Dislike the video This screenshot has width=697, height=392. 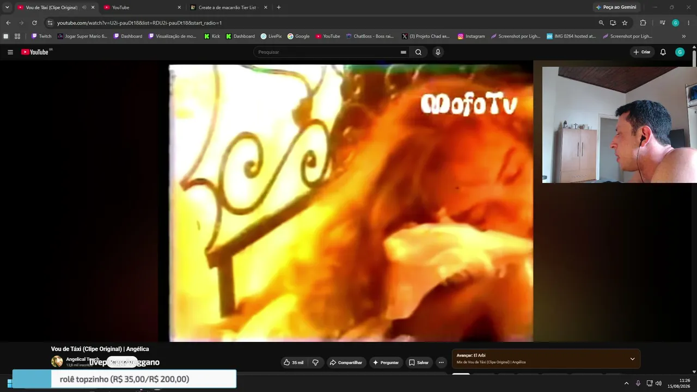315,363
